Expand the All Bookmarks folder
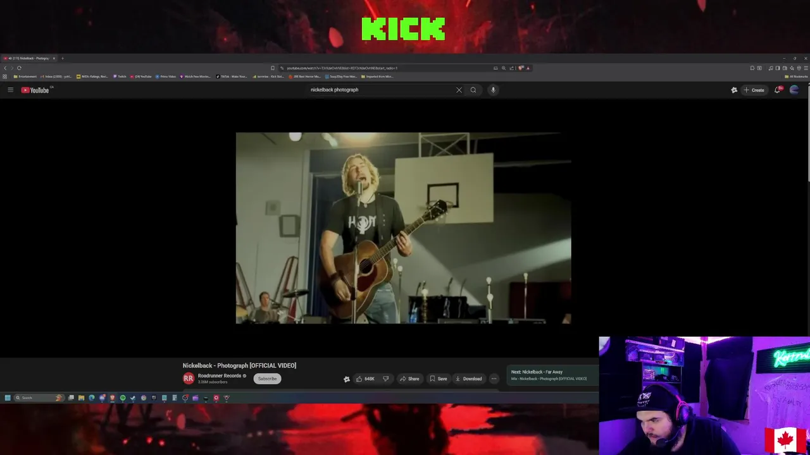 (x=795, y=76)
